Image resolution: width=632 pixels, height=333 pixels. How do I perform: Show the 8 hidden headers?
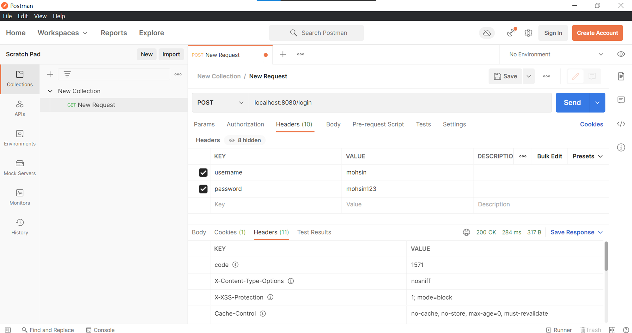245,140
